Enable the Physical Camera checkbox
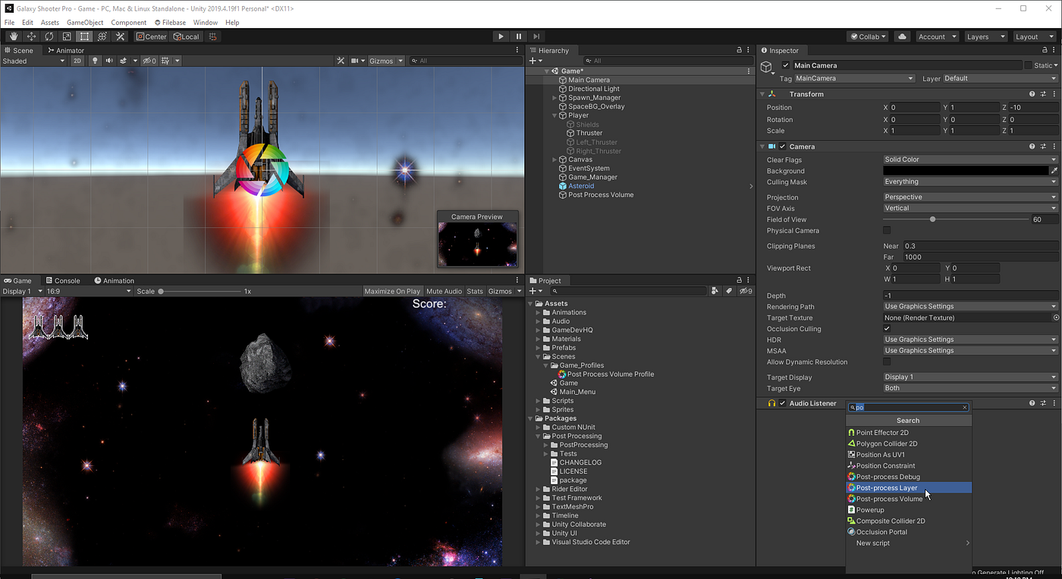This screenshot has height=579, width=1062. tap(887, 230)
